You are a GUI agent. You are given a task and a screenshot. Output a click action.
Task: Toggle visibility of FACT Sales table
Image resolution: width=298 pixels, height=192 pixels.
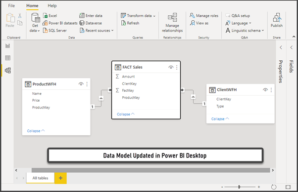171,67
